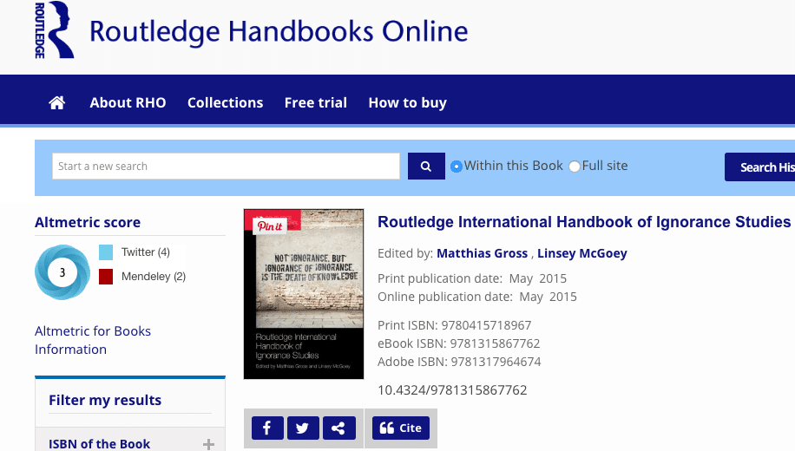Click the DOI 10.4324/9781315867762 text
Viewport: 795px width, 451px height.
452,390
